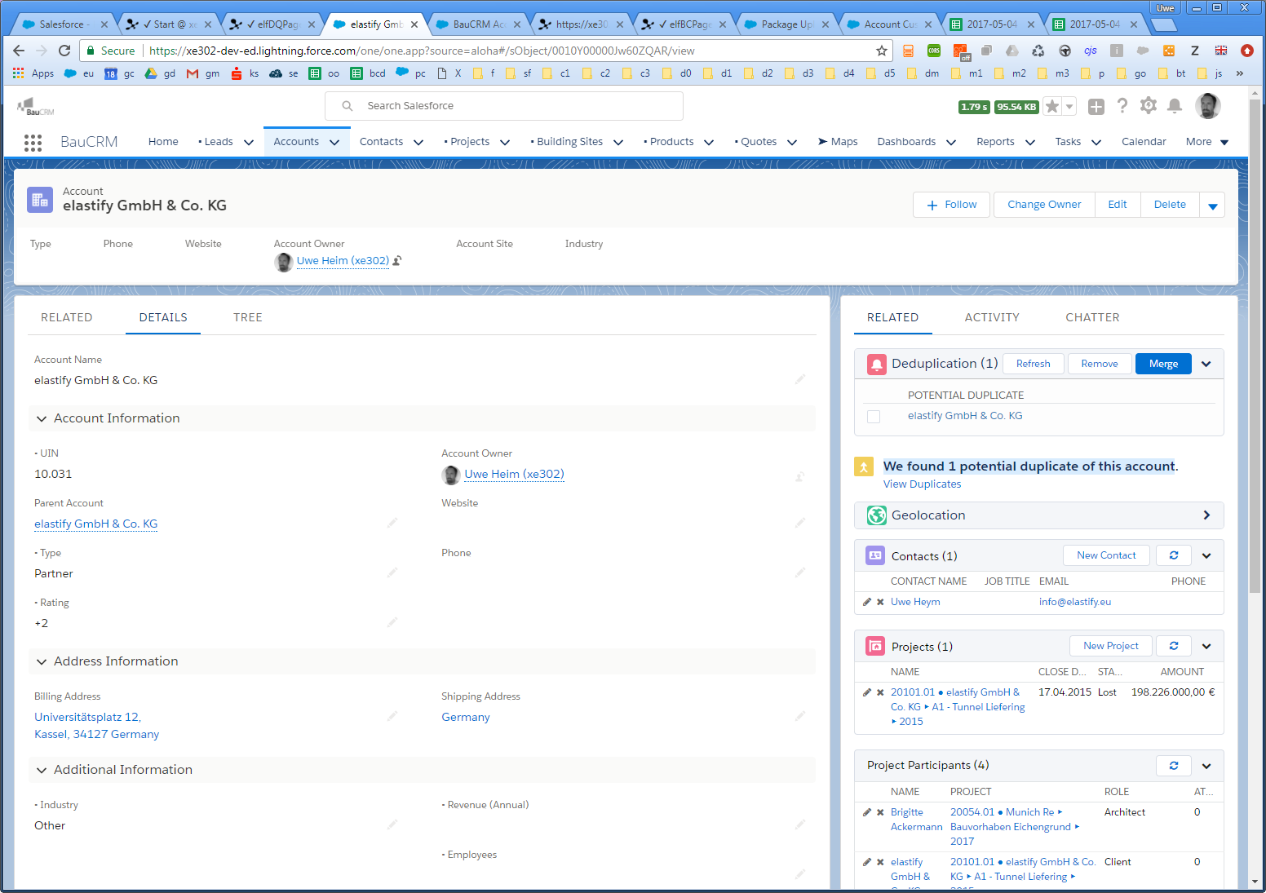Refresh the Project Participants list

[x=1174, y=766]
